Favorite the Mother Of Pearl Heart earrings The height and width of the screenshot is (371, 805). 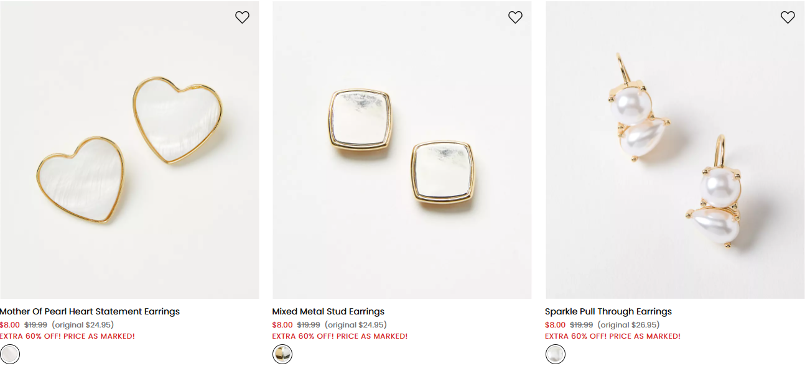[242, 17]
